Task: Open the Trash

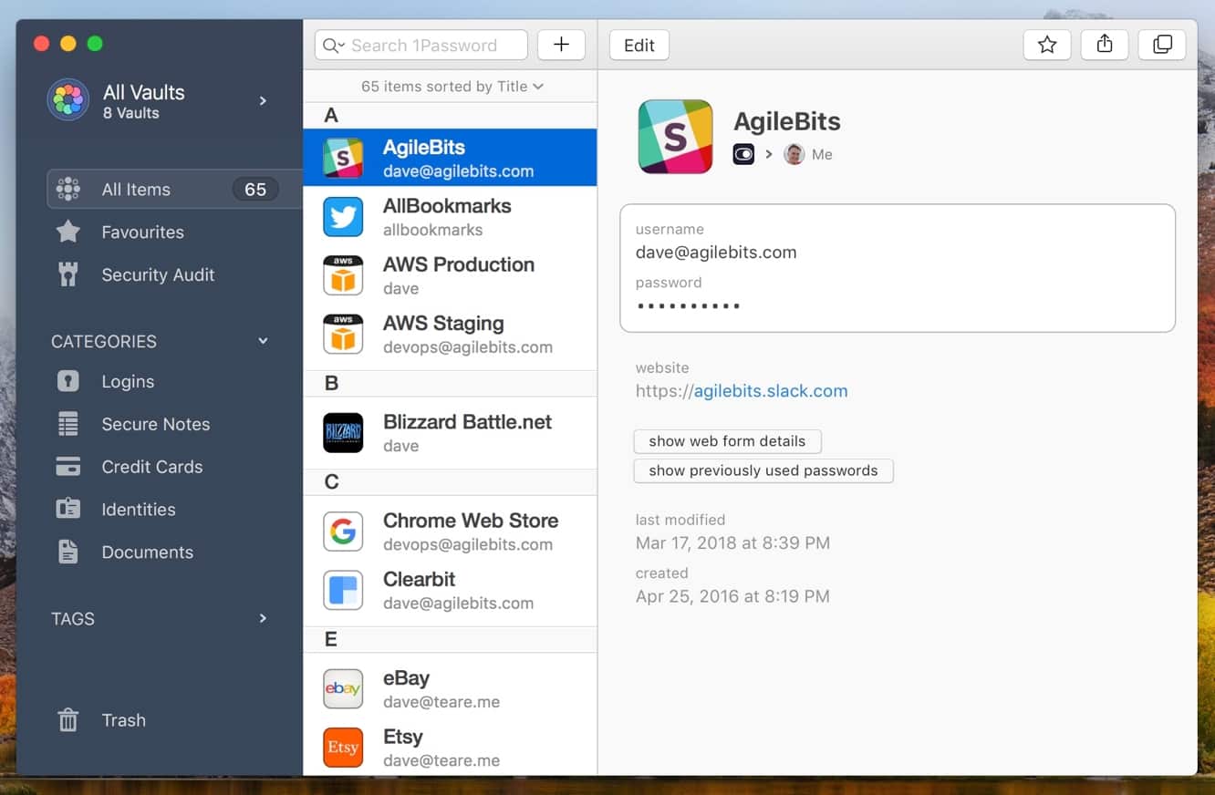Action: pyautogui.click(x=121, y=720)
